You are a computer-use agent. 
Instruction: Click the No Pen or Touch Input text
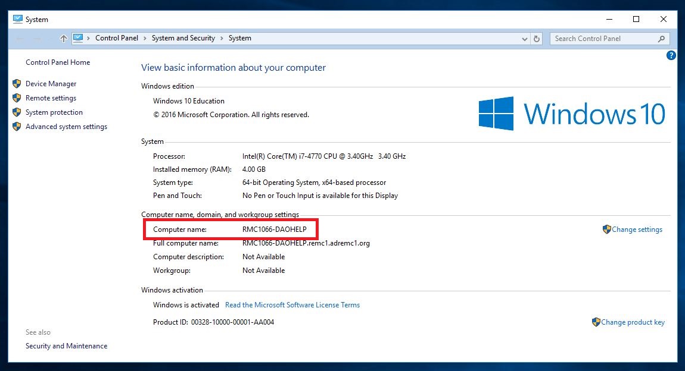pos(320,196)
